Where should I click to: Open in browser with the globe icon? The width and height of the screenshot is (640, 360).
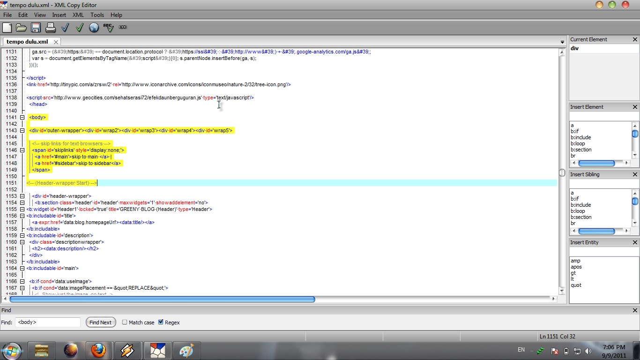coord(94,28)
